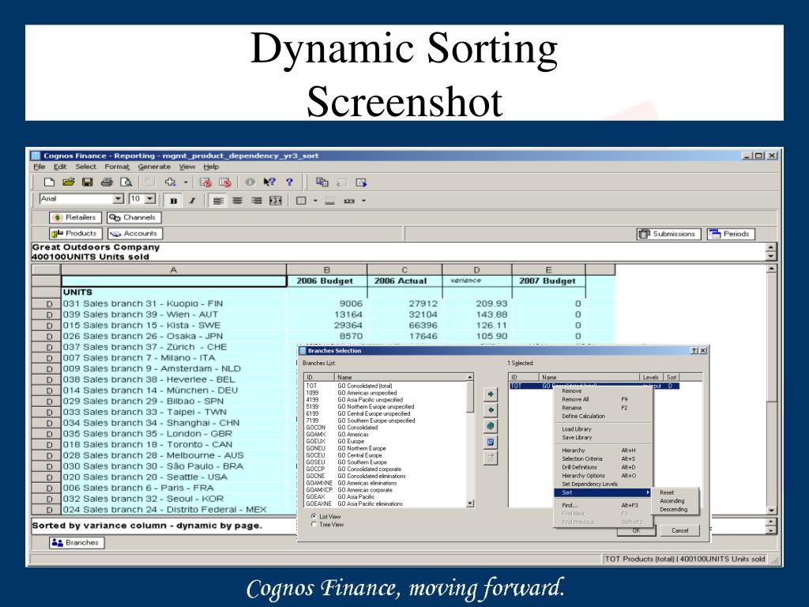This screenshot has width=809, height=607.
Task: Select GO Americas row in Branches List
Action: 351,434
